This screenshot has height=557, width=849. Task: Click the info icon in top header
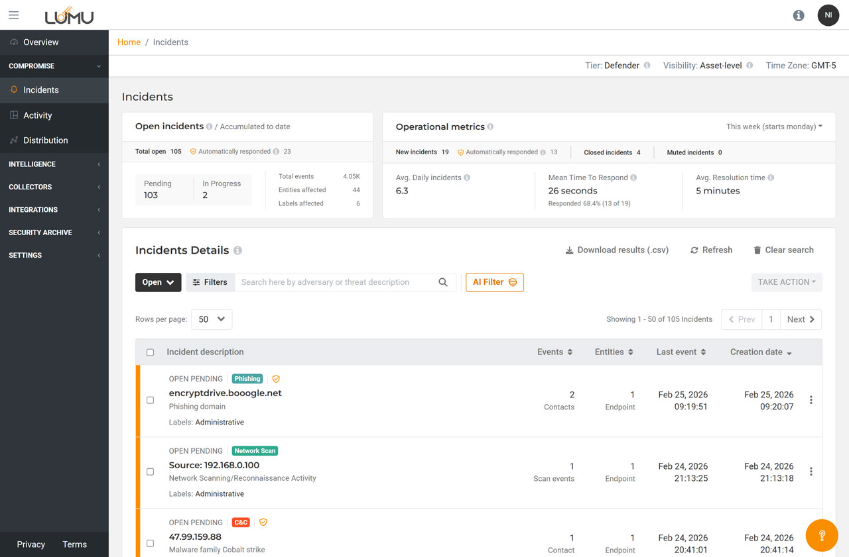point(799,15)
